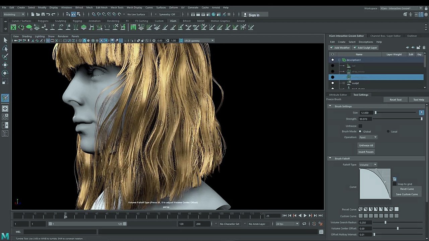This screenshot has width=429, height=241.
Task: Open the Bifrost shelf tab
Action: [x=186, y=21]
